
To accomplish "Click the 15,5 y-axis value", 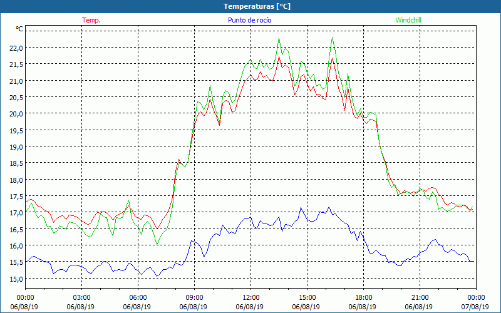I will tap(16, 262).
